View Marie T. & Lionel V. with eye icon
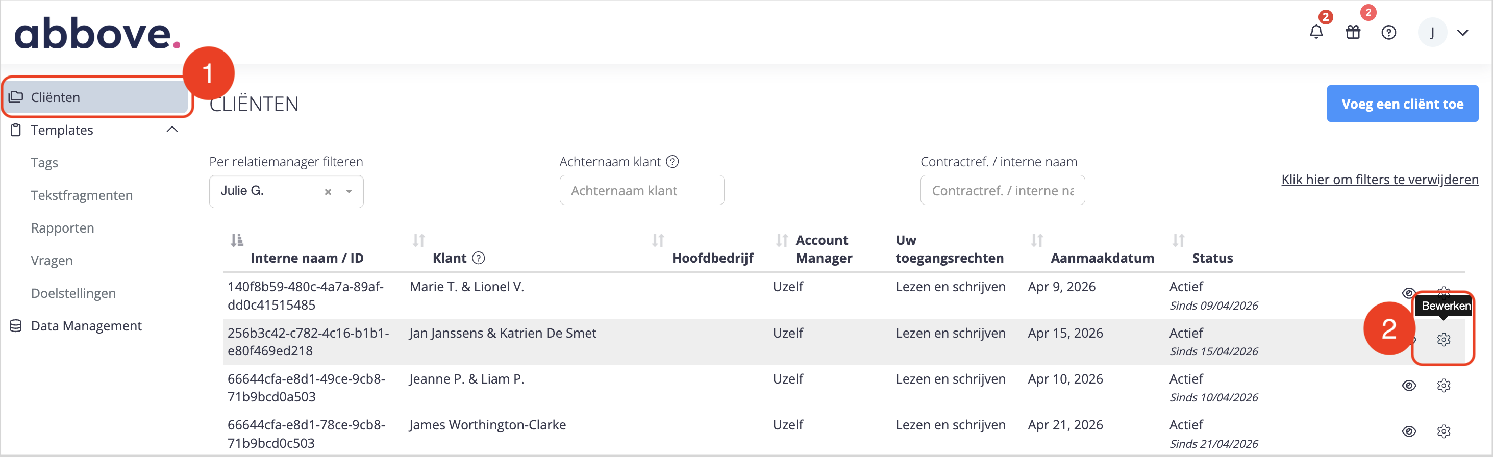The height and width of the screenshot is (458, 1493). click(x=1408, y=292)
